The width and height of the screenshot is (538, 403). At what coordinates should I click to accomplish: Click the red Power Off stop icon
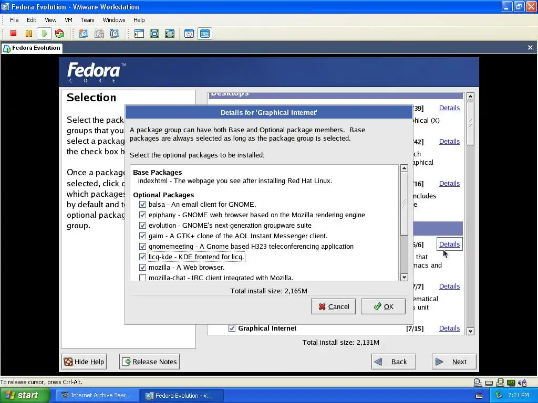[13, 33]
